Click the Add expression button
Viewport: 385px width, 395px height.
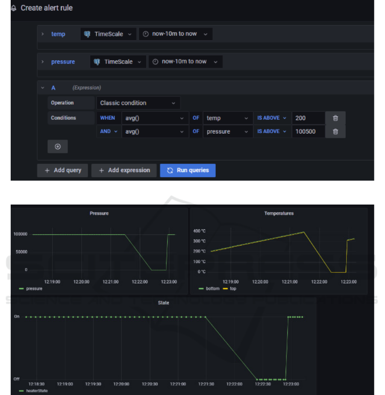124,170
